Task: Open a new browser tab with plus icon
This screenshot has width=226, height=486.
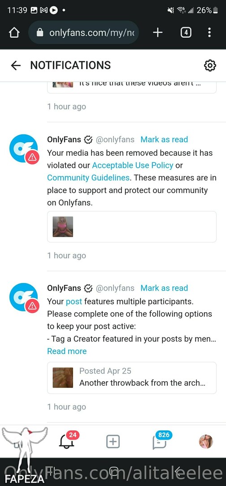Action: [x=157, y=32]
